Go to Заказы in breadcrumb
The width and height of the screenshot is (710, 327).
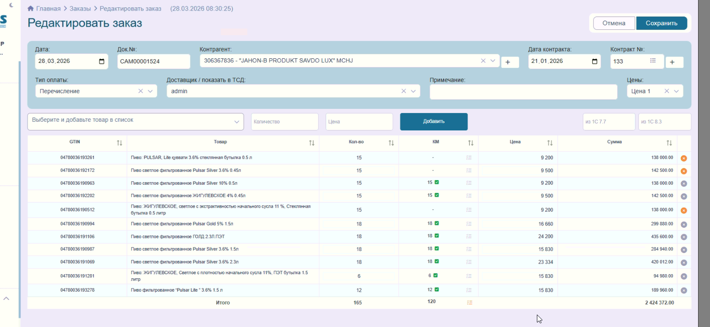pyautogui.click(x=80, y=9)
